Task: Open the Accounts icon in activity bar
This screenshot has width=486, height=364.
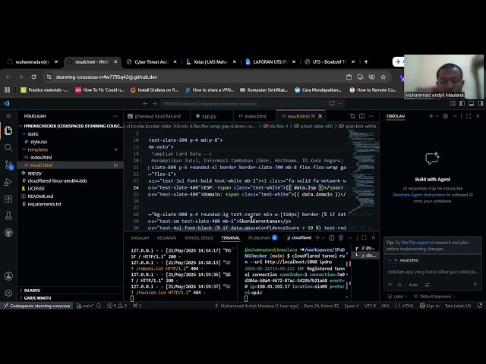Action: tap(8, 276)
